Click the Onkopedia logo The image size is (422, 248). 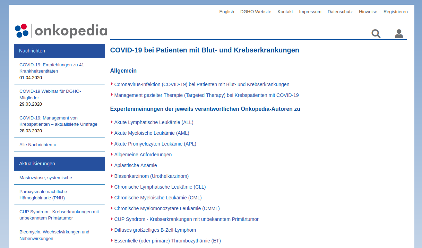point(61,31)
